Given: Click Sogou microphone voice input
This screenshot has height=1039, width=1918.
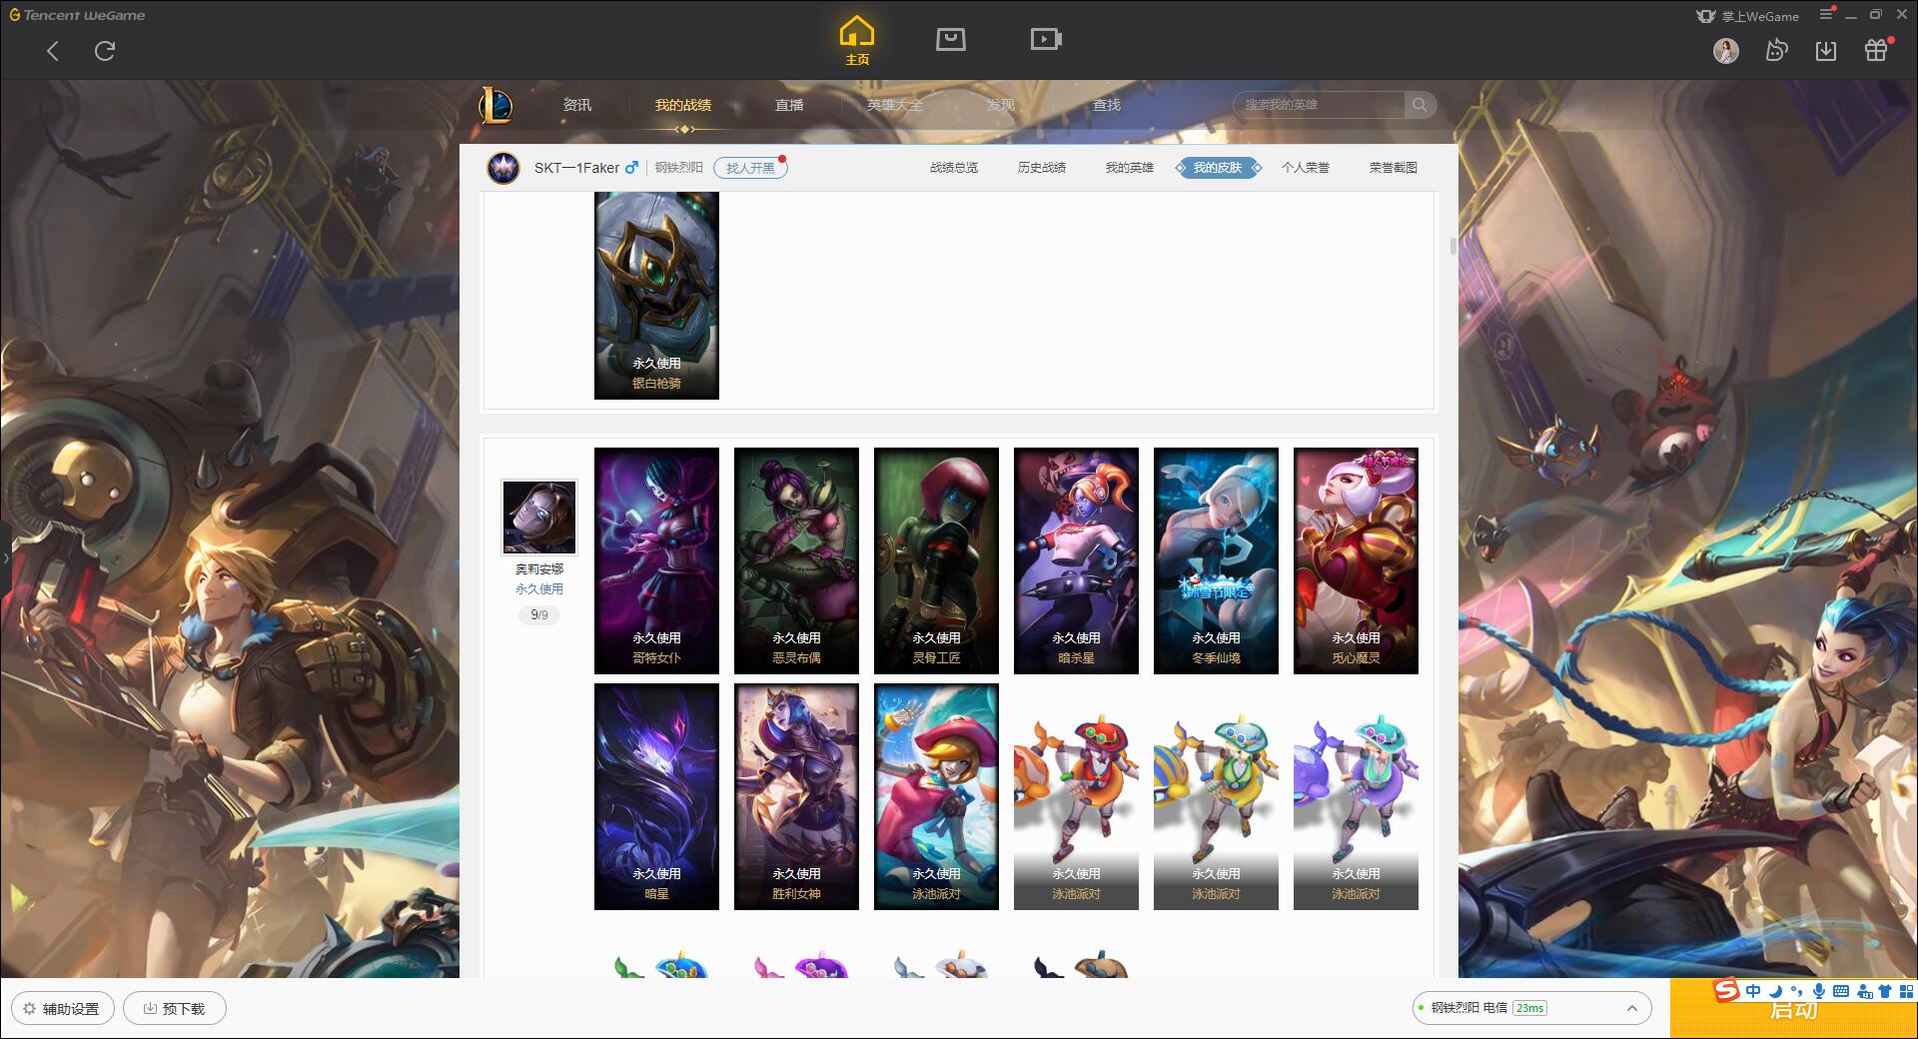Looking at the screenshot, I should 1818,991.
